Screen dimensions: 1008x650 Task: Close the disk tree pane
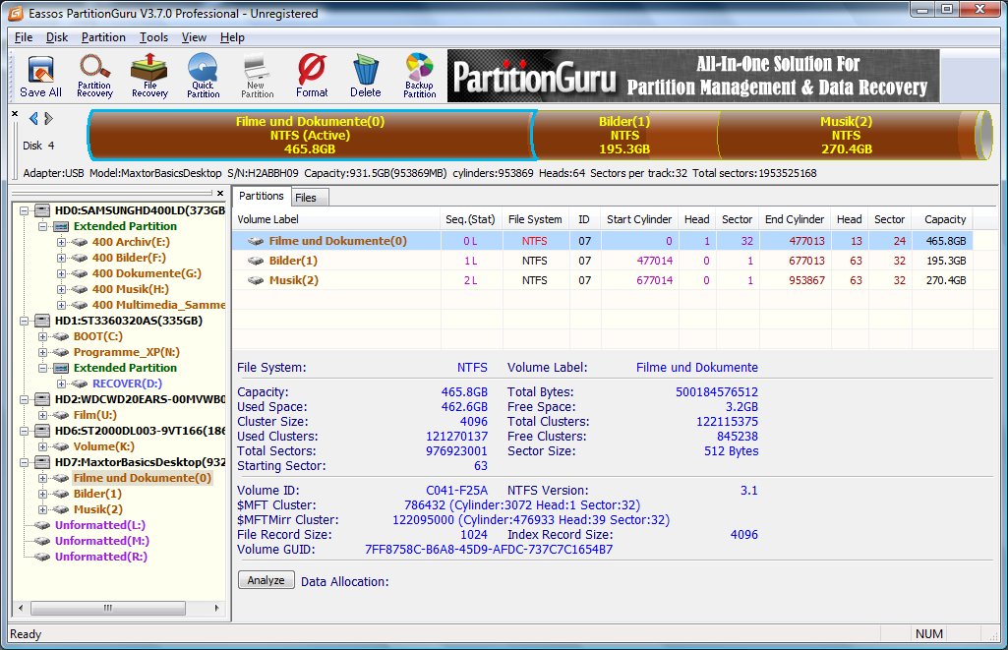click(x=220, y=193)
